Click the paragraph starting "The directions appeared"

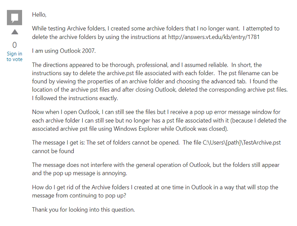(x=160, y=81)
